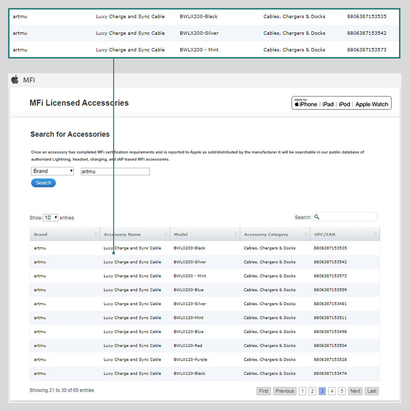The width and height of the screenshot is (409, 411).
Task: Select table cell BWLX200-Silver in lower table
Action: 190,262
